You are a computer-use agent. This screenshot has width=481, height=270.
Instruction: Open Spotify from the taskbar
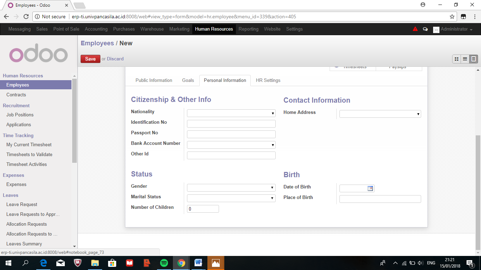[164, 263]
